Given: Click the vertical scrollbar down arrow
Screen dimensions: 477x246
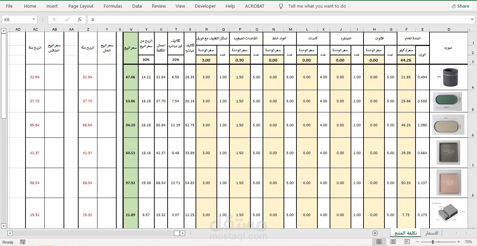Looking at the screenshot, I should point(3,226).
